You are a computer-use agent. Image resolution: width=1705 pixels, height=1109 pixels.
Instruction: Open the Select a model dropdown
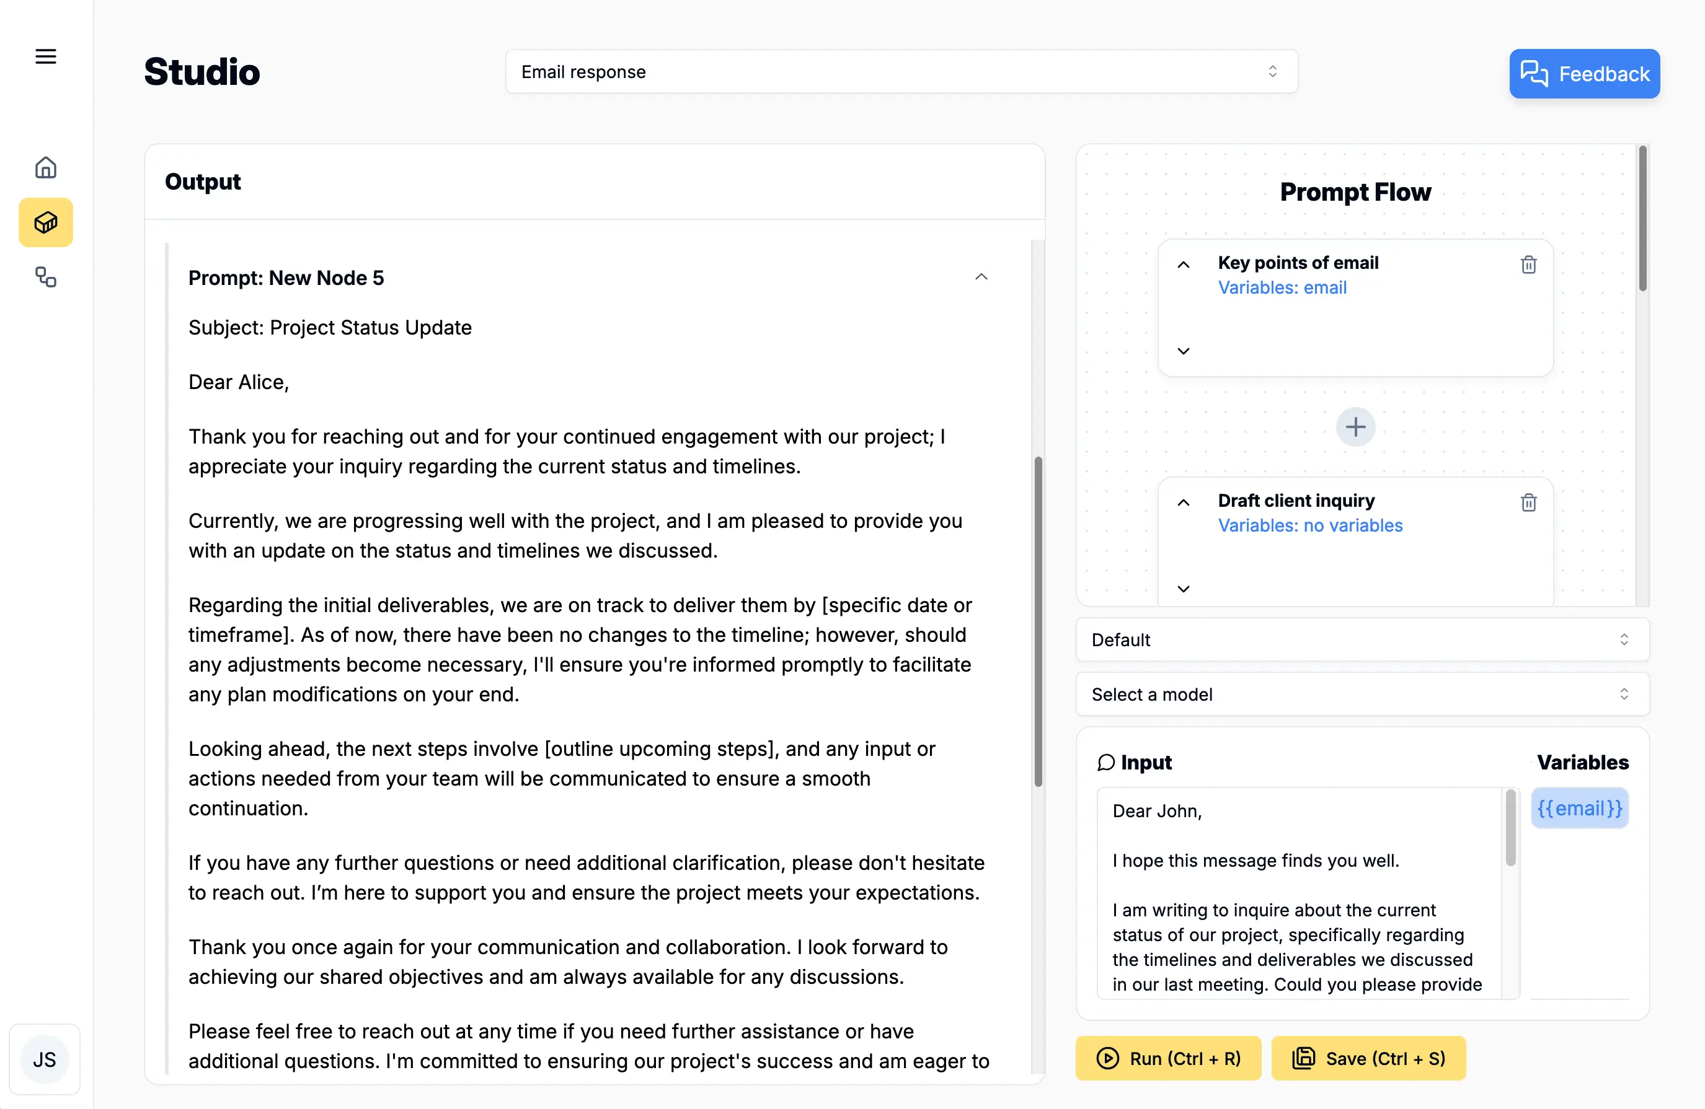point(1362,694)
